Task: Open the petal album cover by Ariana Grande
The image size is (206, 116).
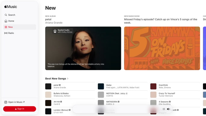Action: click(x=83, y=48)
